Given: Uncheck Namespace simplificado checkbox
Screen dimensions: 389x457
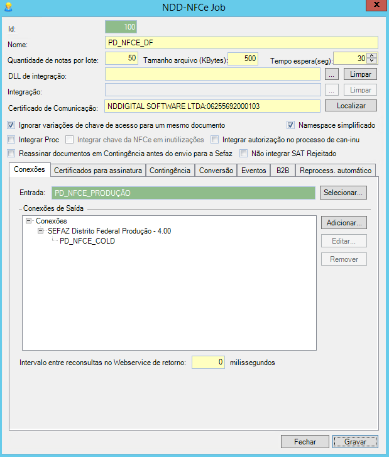Looking at the screenshot, I should click(x=291, y=125).
